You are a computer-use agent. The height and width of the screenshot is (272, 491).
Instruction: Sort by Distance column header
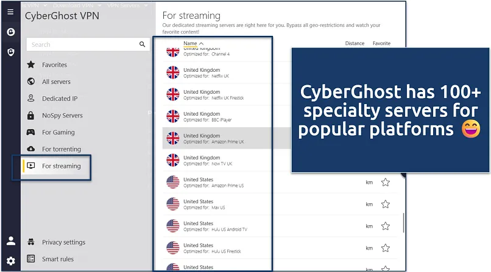(355, 43)
